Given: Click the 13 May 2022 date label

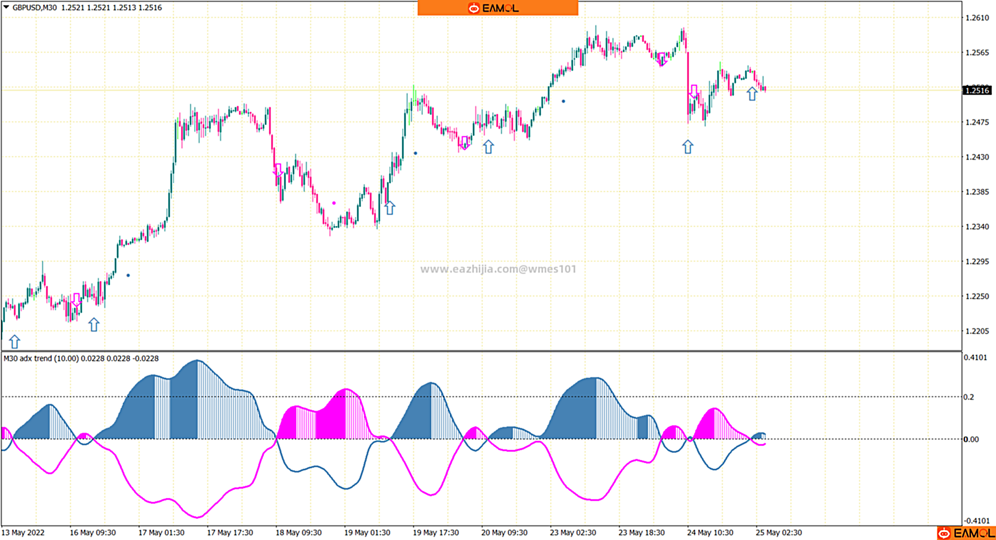Looking at the screenshot, I should click(x=24, y=532).
